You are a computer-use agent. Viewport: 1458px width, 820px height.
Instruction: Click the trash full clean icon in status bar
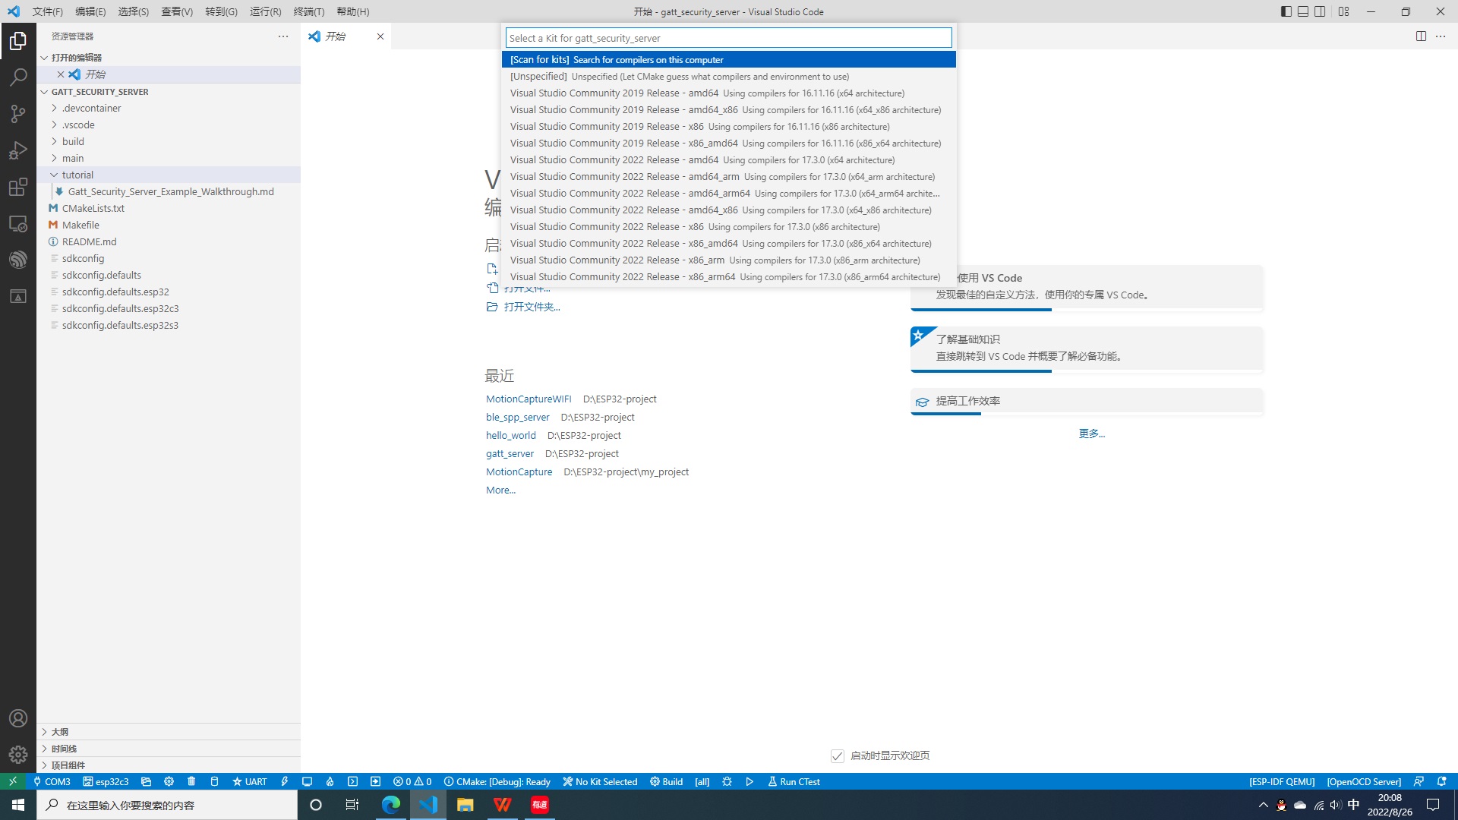191,781
